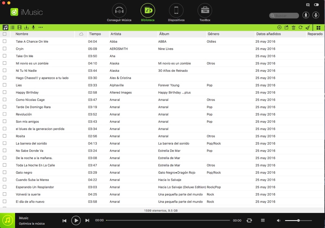Open the more options ellipsis
Screen dimensions: 325x228
pos(41,27)
